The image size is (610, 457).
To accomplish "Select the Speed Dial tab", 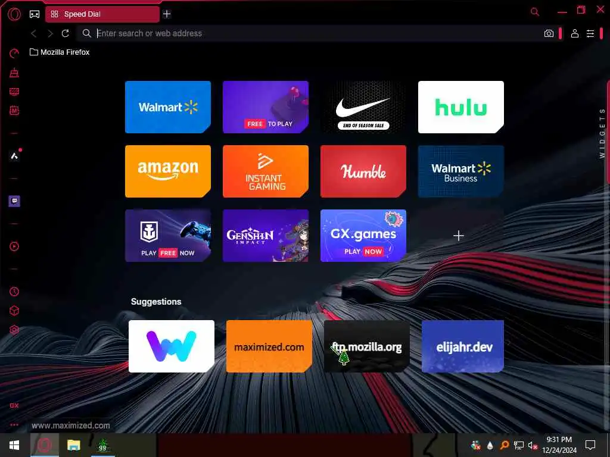I will (102, 14).
